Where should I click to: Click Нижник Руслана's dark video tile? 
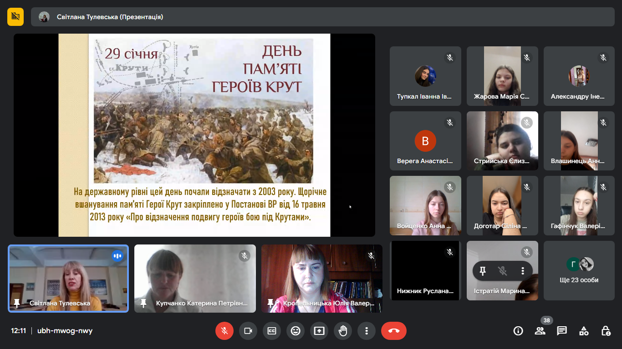[x=425, y=271]
